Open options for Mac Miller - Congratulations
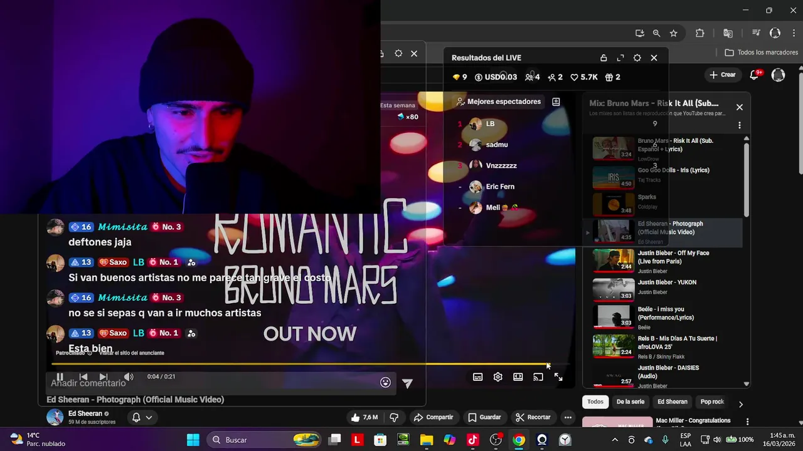This screenshot has height=451, width=803. pyautogui.click(x=747, y=422)
